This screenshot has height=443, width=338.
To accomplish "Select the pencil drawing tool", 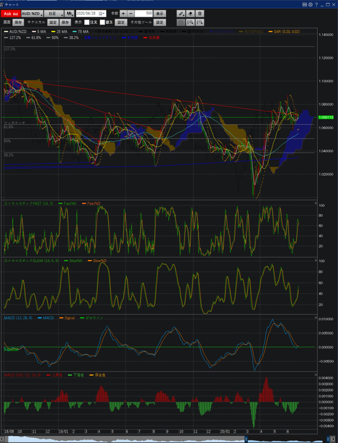I will 181,13.
